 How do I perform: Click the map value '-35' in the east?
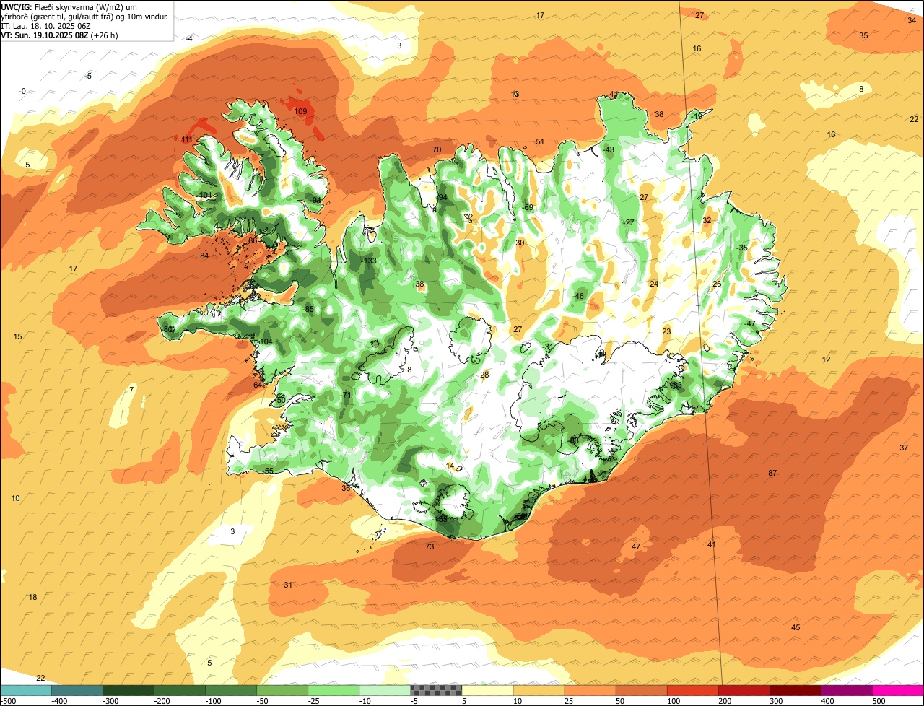[743, 248]
